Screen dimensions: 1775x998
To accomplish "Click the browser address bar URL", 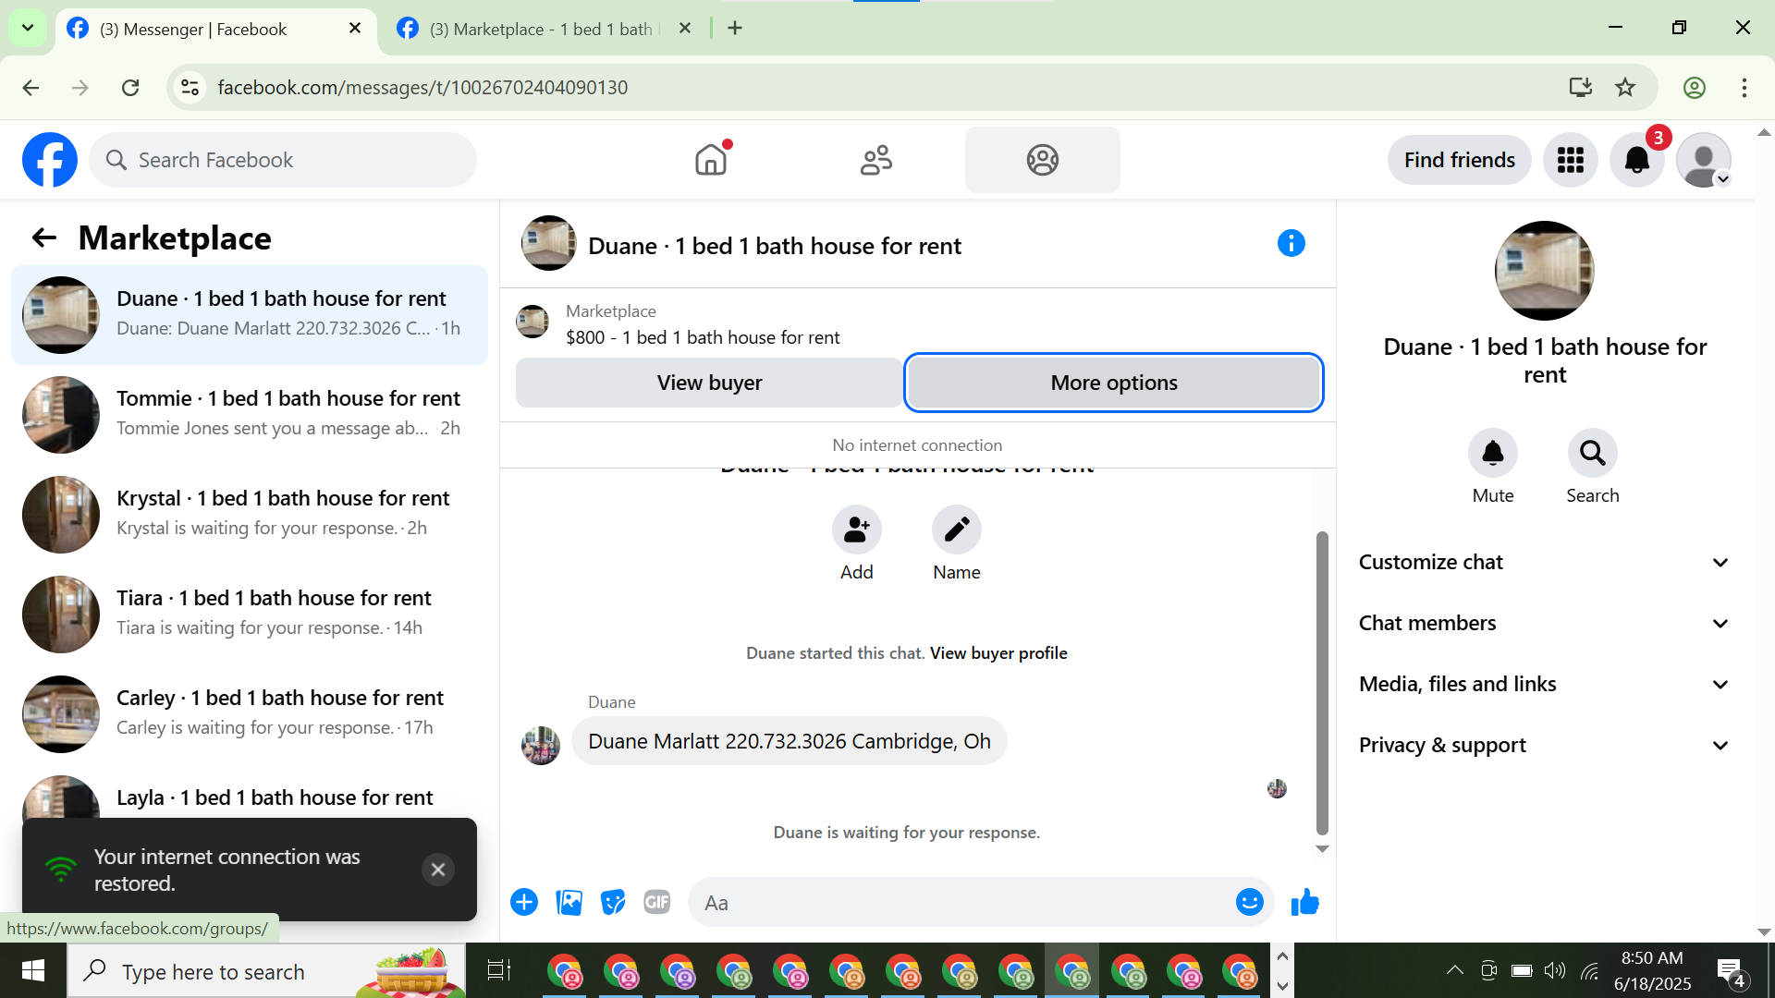I will tap(422, 88).
